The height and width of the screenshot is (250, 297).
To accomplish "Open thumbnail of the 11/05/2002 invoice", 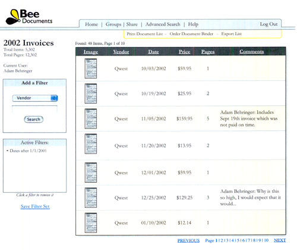I will click(x=91, y=118).
